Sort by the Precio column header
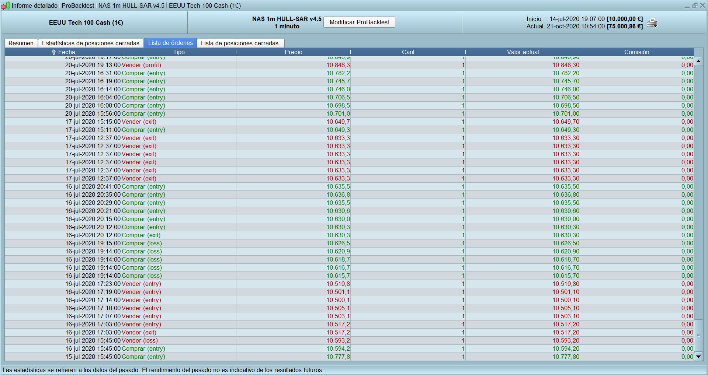Screen dimensions: 708x375 (x=294, y=52)
